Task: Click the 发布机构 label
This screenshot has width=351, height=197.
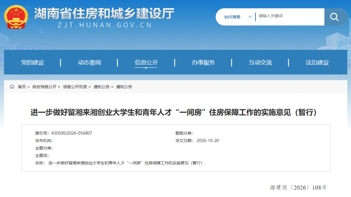Action: tap(44, 140)
